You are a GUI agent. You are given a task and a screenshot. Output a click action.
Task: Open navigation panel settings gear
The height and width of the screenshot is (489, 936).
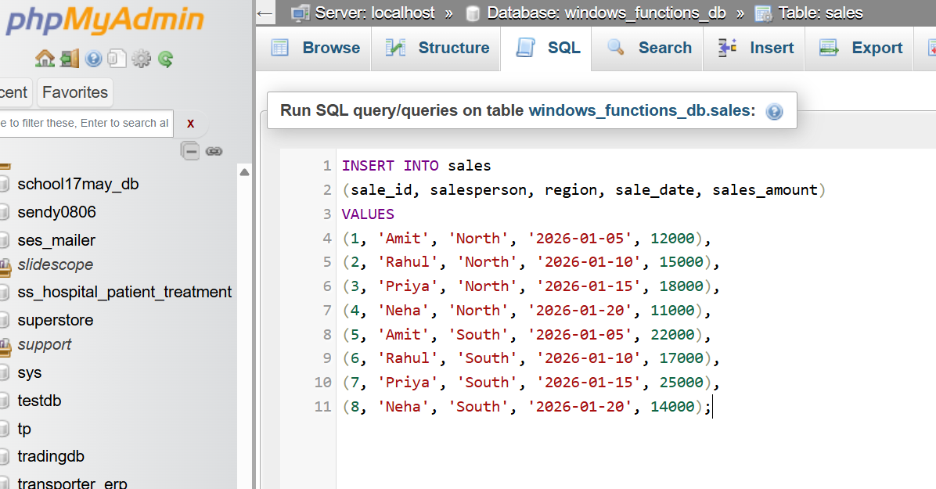click(x=142, y=59)
